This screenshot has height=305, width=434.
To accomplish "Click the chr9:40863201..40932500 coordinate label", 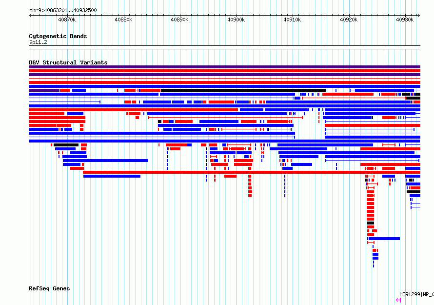I will coord(63,11).
